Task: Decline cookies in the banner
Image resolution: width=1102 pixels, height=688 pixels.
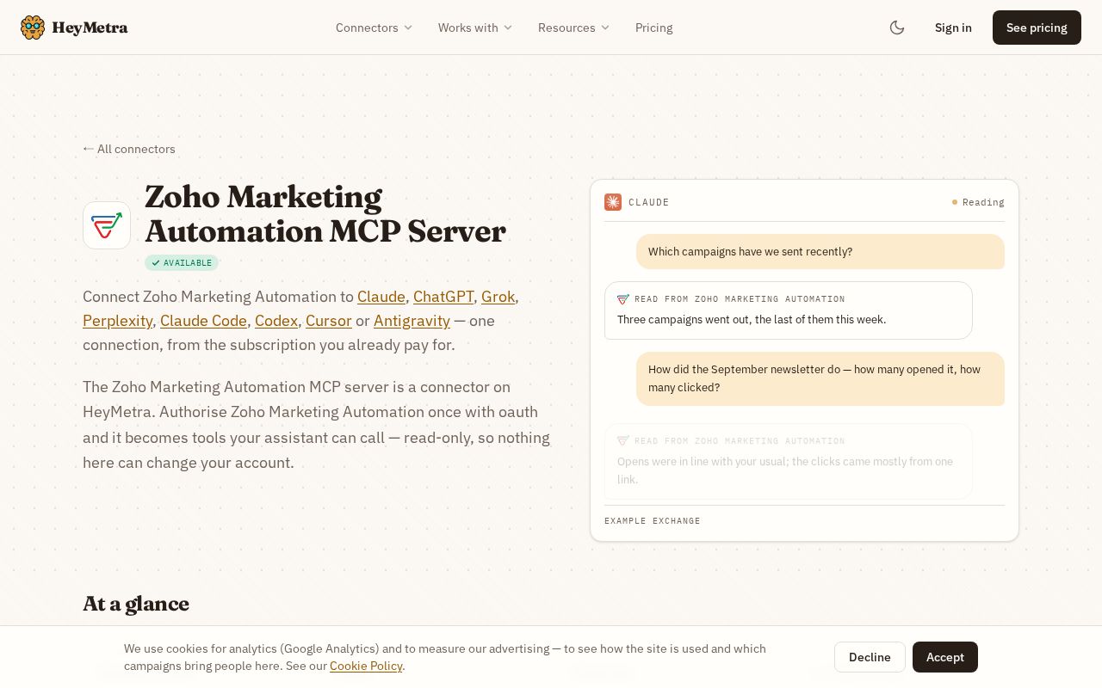Action: pos(870,657)
